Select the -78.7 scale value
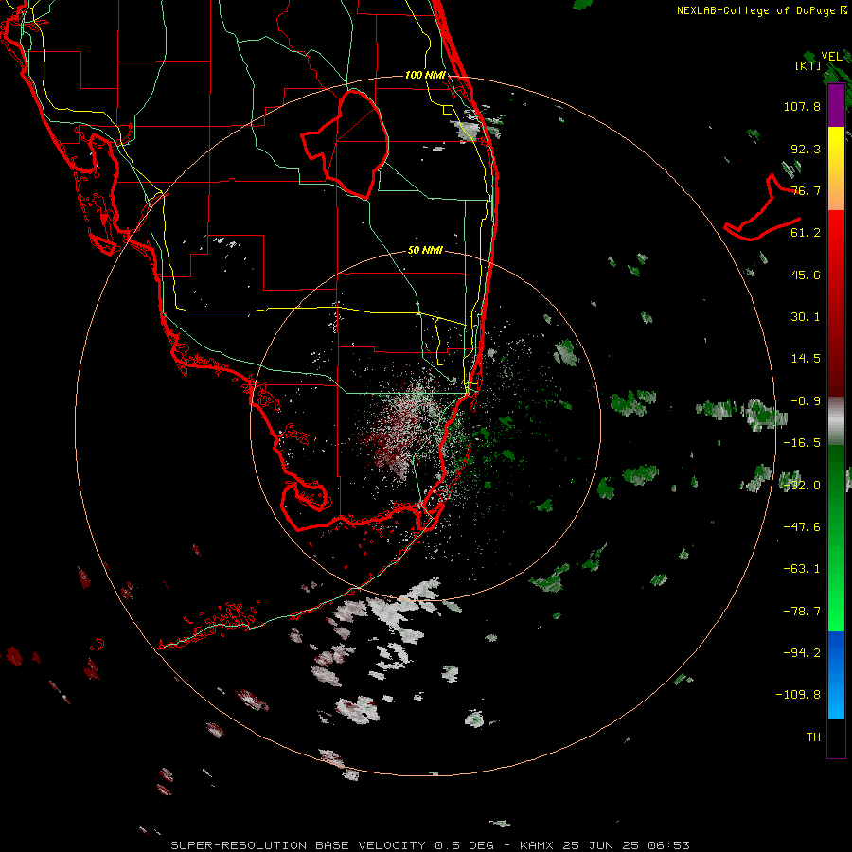 [x=802, y=612]
